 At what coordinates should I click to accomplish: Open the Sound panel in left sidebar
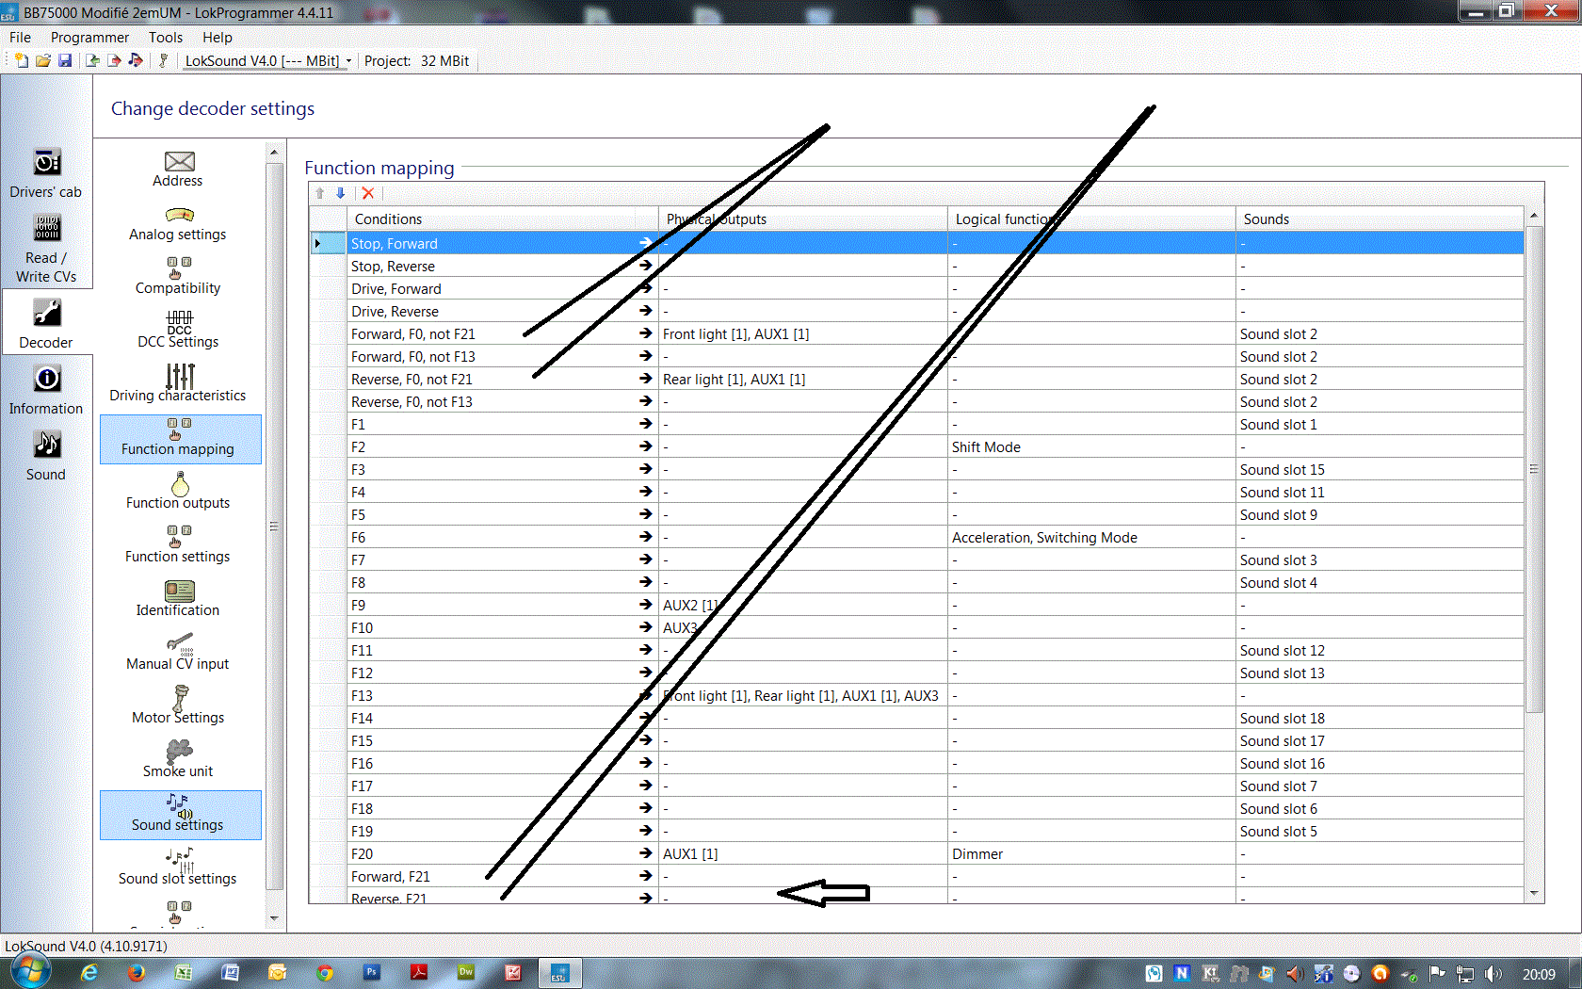click(x=46, y=455)
